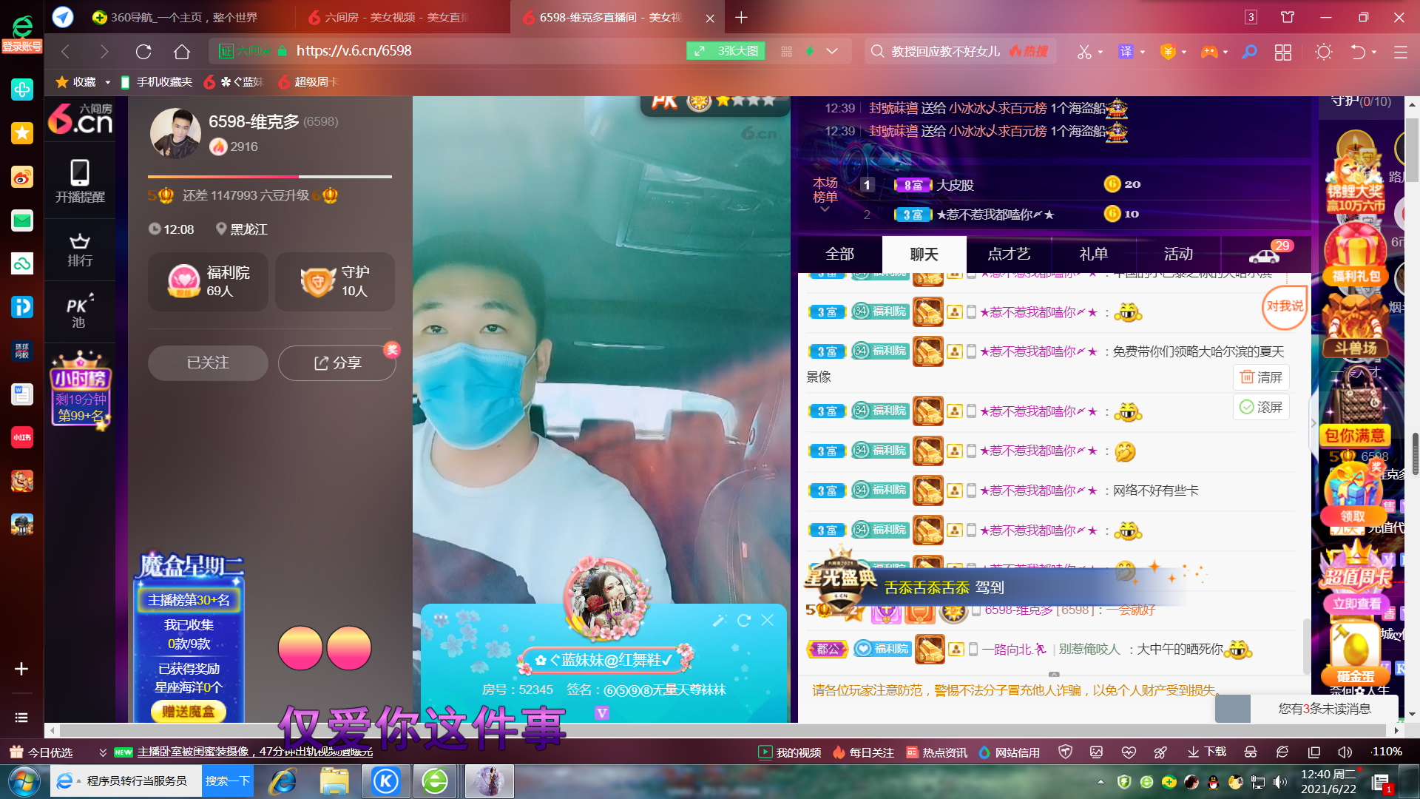This screenshot has width=1420, height=799.
Task: Open the gamepad icon in toolbar
Action: click(x=1208, y=52)
